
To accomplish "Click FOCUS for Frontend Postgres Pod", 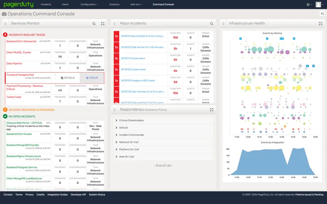I will tap(92, 78).
